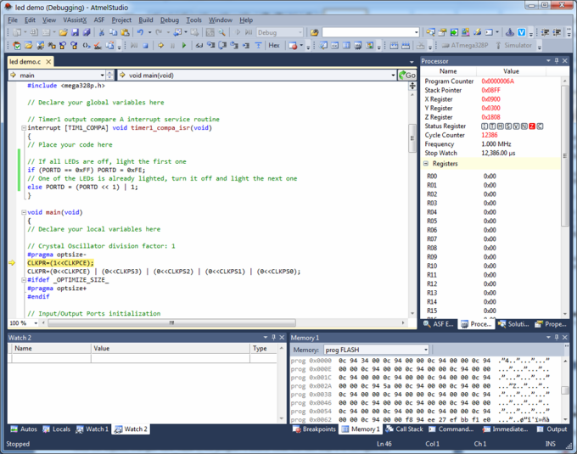The width and height of the screenshot is (577, 454).
Task: Toggle the S flag in Status Register
Action: 508,126
